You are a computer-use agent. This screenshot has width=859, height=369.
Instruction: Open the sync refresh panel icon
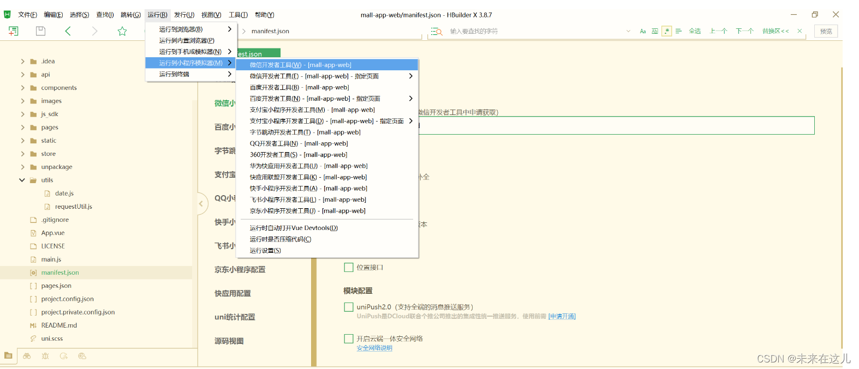[x=64, y=356]
